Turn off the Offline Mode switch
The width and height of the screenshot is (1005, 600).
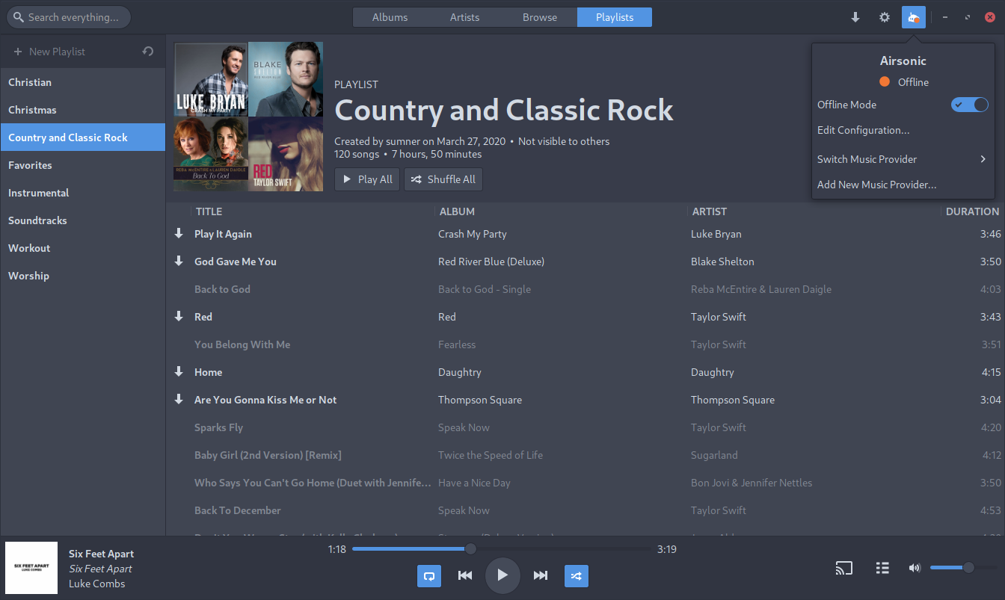pyautogui.click(x=970, y=105)
